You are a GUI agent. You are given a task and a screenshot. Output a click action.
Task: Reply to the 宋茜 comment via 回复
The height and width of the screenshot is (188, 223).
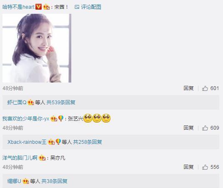pyautogui.click(x=188, y=88)
